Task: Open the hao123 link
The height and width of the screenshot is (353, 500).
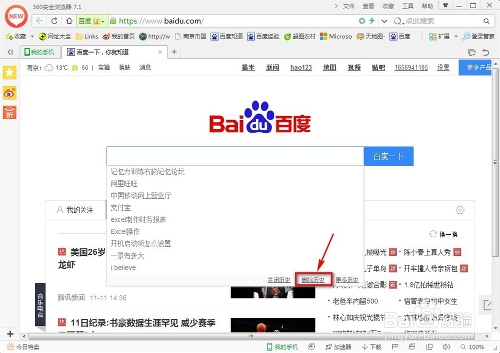Action: [301, 68]
